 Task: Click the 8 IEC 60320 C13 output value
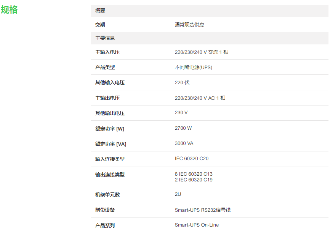pyautogui.click(x=194, y=174)
